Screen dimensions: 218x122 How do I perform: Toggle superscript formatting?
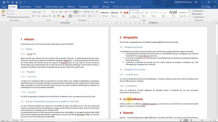[x=50, y=16]
